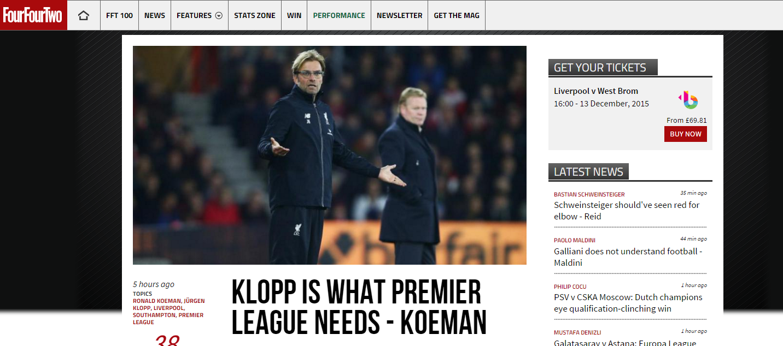Click the colorful ticket vendor logo

(x=688, y=99)
